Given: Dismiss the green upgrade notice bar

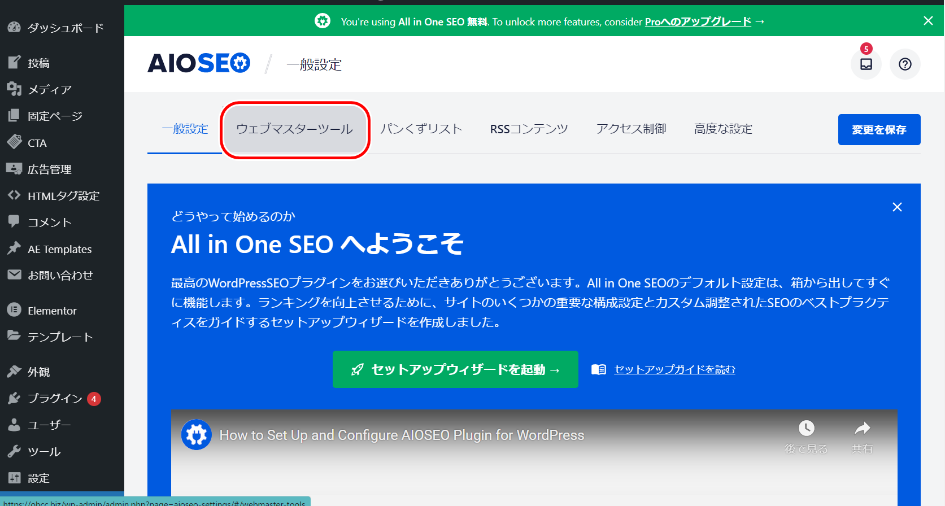Looking at the screenshot, I should [x=928, y=21].
